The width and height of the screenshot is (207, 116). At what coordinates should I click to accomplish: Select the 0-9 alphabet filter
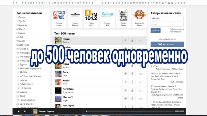pyautogui.click(x=15, y=3)
